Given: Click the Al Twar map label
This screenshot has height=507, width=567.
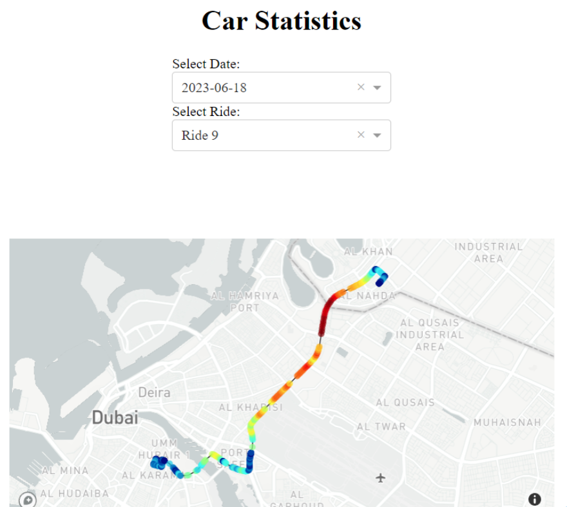Looking at the screenshot, I should [x=381, y=426].
